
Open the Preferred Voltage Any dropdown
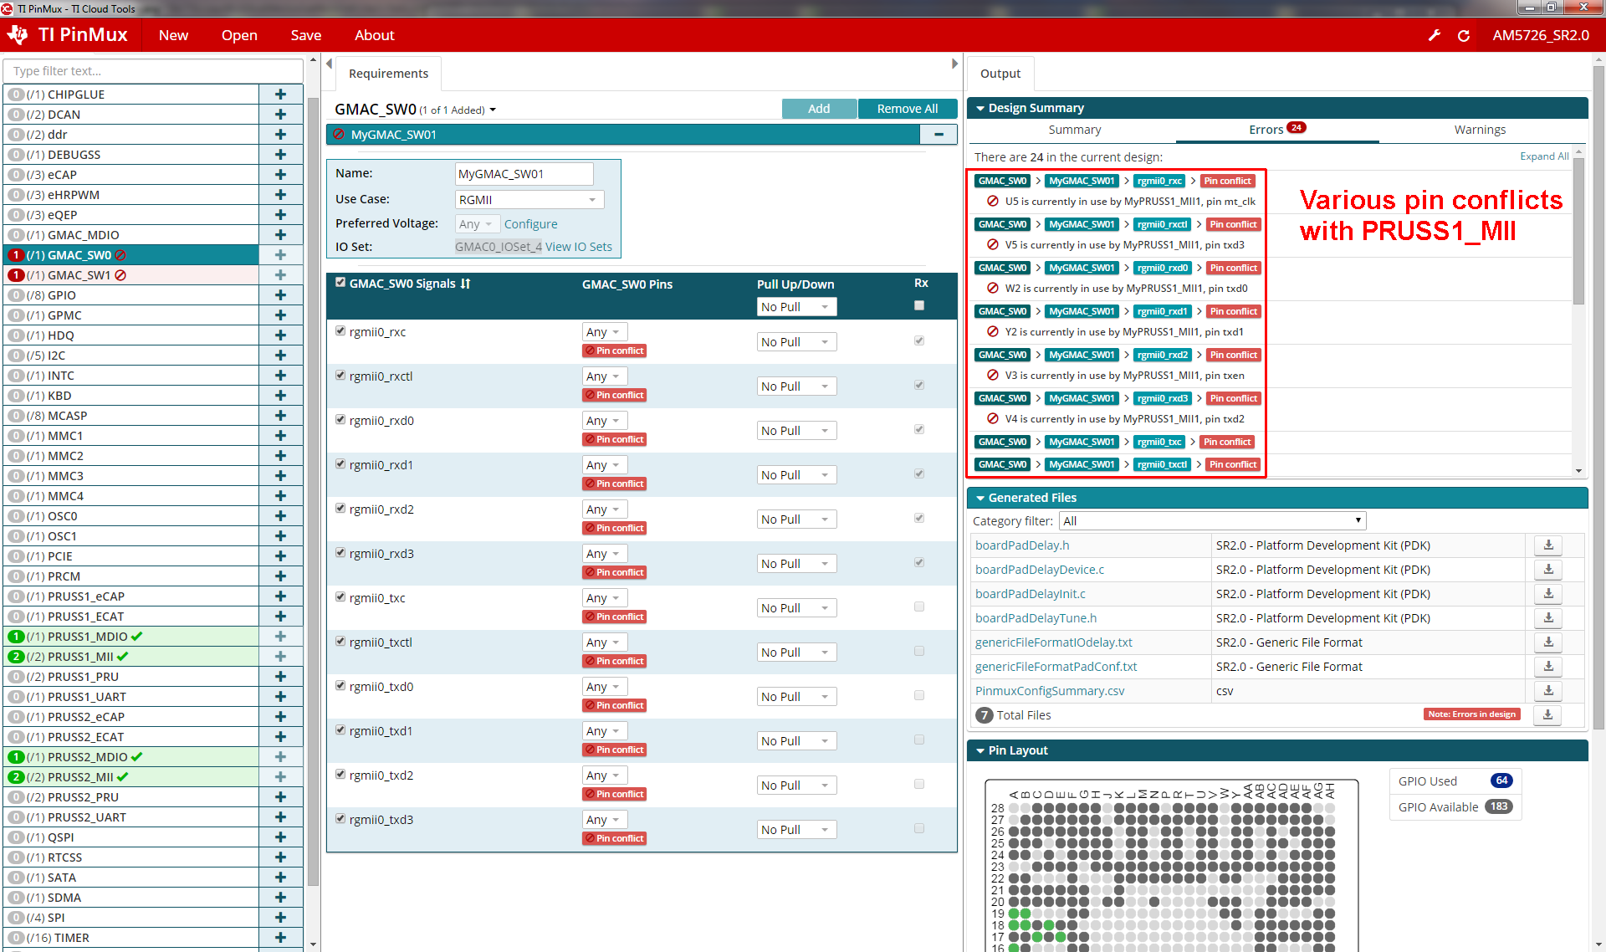[x=477, y=224]
